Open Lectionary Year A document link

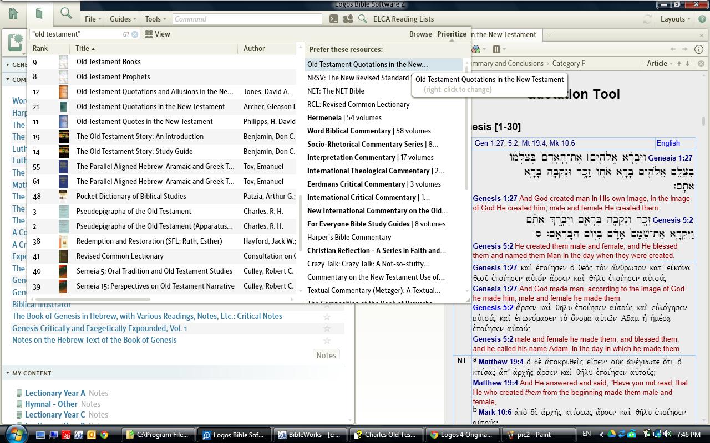click(x=55, y=393)
